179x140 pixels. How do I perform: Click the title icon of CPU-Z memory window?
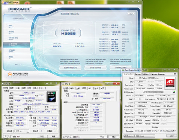point(63,84)
